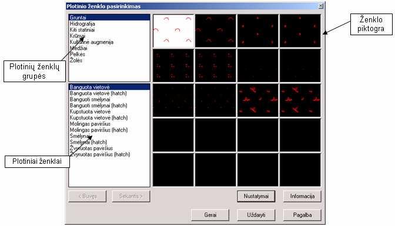Click the Nustatymai button
This screenshot has width=395, height=226.
tap(256, 196)
